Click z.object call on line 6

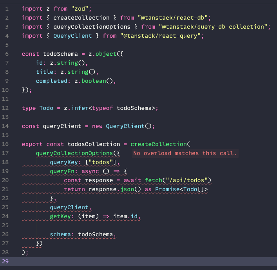pyautogui.click(x=103, y=54)
